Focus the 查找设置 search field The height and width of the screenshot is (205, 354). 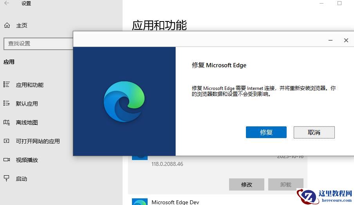(x=38, y=43)
